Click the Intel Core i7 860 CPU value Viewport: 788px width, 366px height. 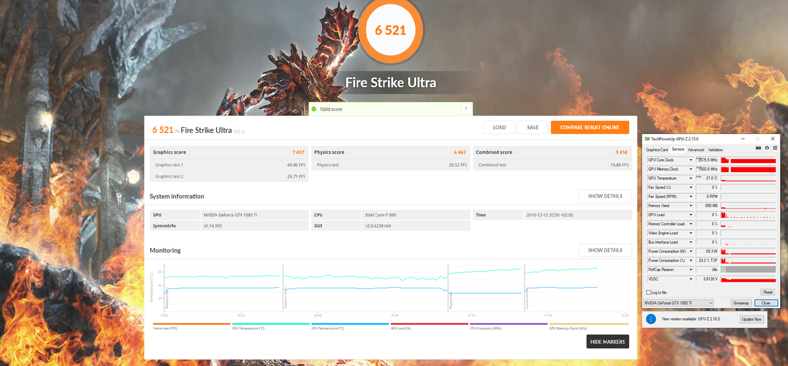(382, 215)
